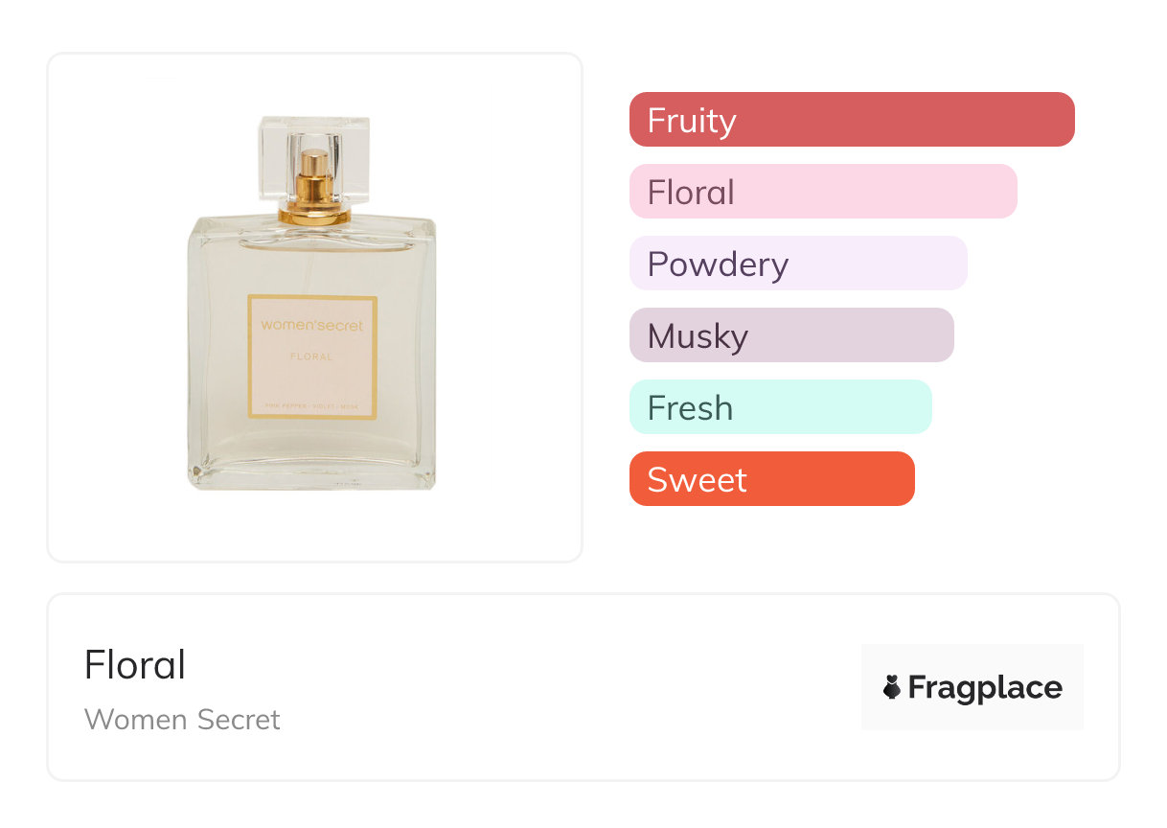Screen dimensions: 1167x828
Task: Click the women'secret text on the label
Action: (x=312, y=326)
